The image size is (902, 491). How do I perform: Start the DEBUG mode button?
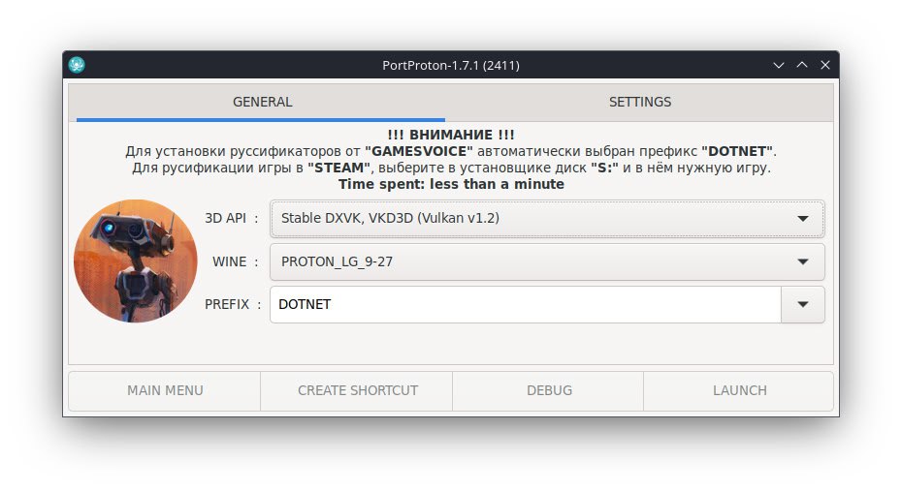point(549,390)
